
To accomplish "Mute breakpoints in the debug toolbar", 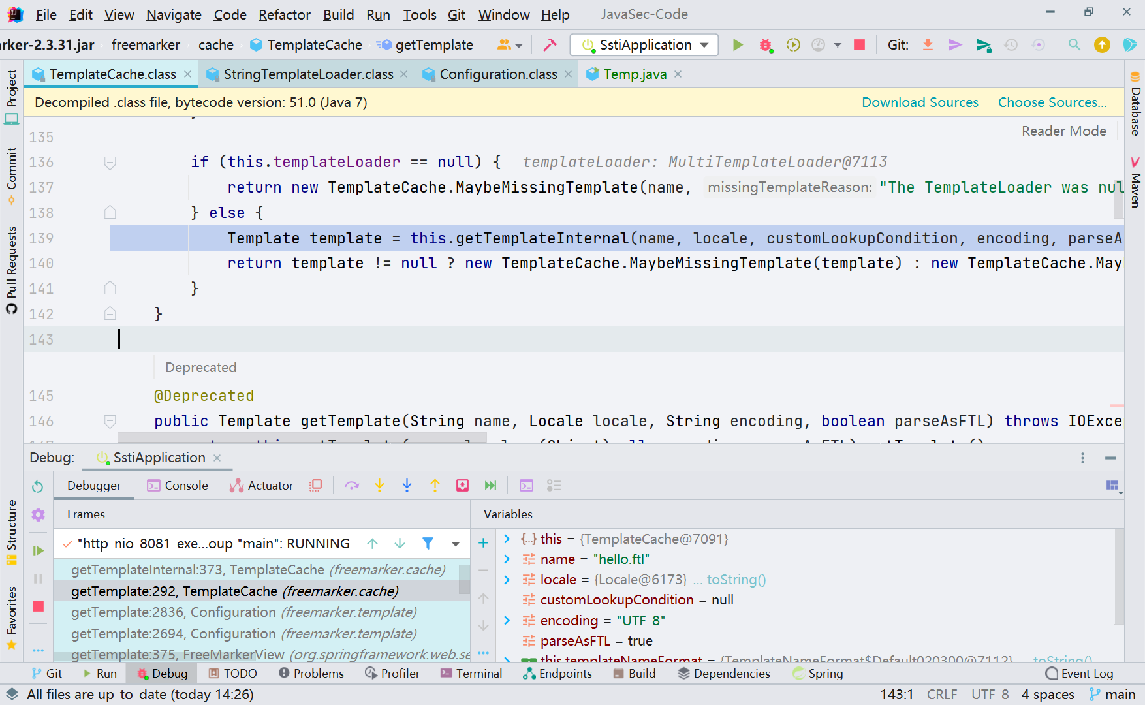I will click(315, 485).
